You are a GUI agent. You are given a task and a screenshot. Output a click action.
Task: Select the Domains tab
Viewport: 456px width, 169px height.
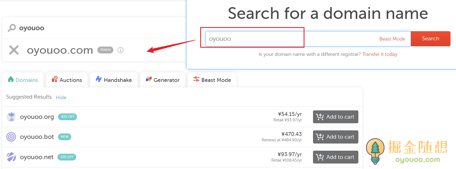click(x=23, y=80)
